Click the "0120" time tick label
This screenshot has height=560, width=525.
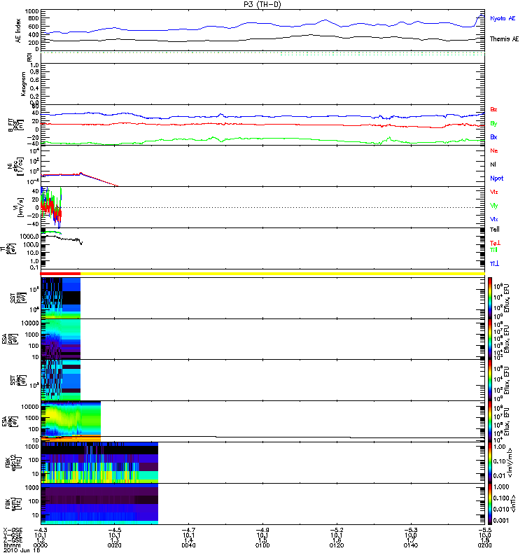tap(337, 545)
